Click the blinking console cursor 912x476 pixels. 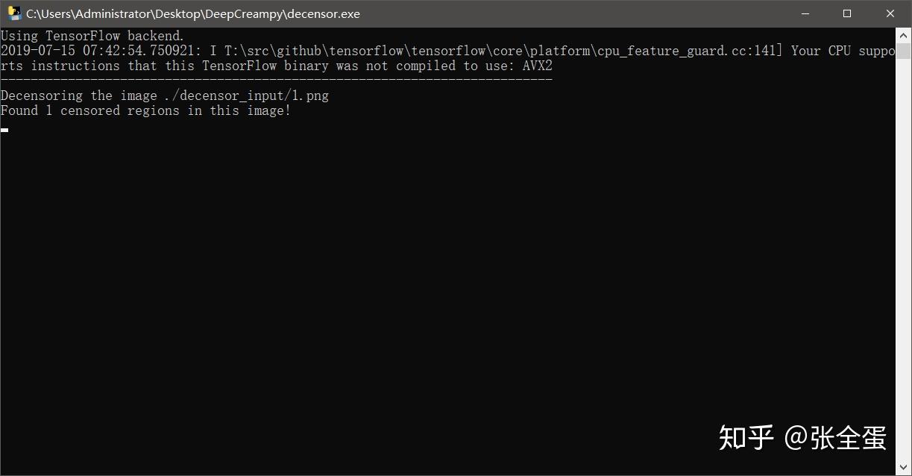pos(4,130)
